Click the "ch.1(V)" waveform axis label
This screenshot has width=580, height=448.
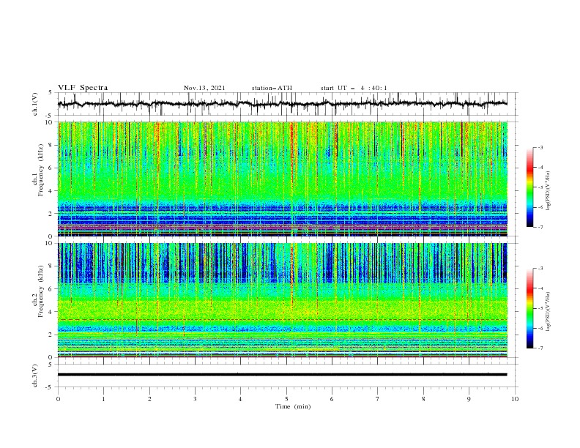pyautogui.click(x=35, y=104)
